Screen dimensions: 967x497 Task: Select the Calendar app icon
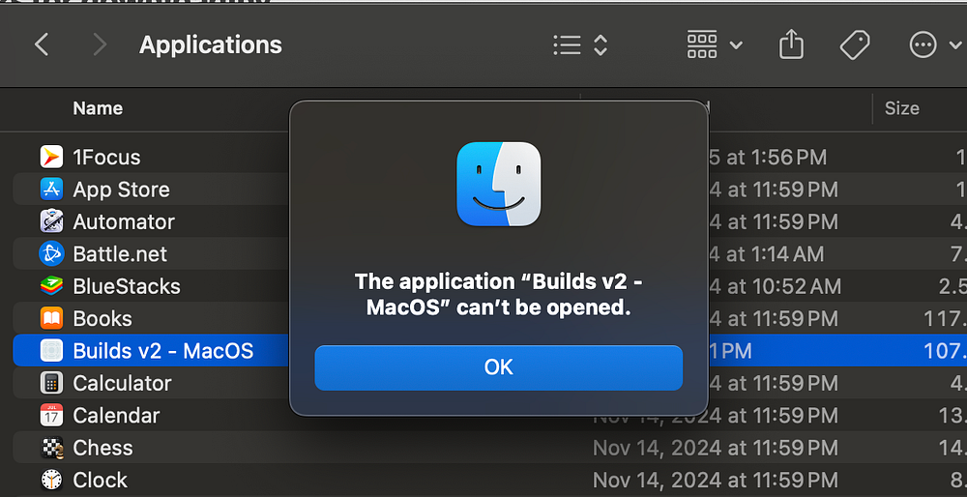click(x=51, y=416)
